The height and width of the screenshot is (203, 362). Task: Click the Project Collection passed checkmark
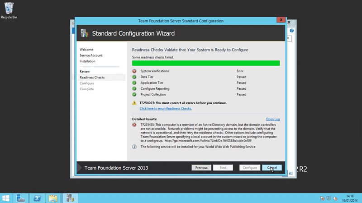coord(134,94)
